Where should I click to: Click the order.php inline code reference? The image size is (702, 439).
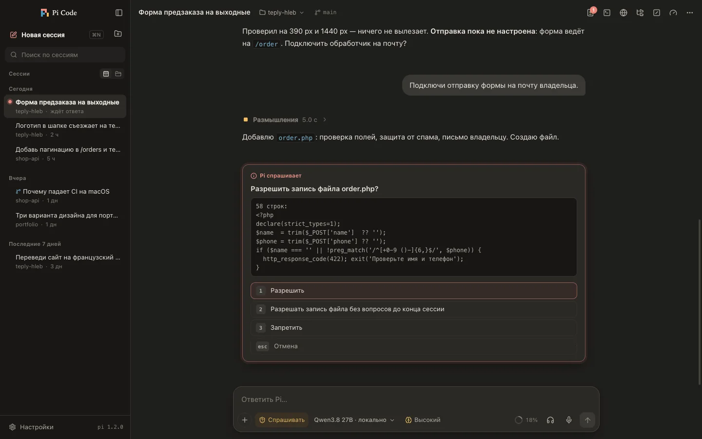[x=295, y=138]
